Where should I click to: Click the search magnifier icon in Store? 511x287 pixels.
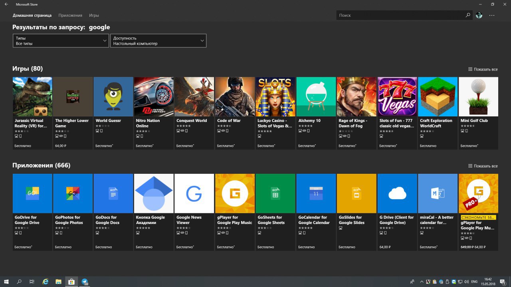coord(468,15)
